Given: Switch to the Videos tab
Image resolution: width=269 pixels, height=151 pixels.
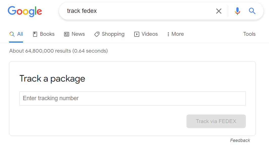Looking at the screenshot, I should click(146, 34).
